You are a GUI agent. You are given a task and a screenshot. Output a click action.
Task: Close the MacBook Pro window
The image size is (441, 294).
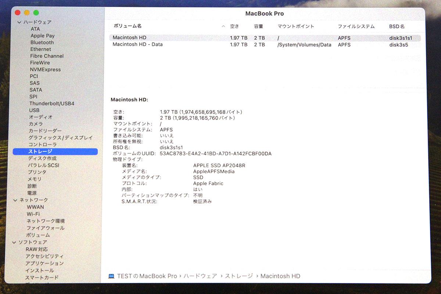pos(18,12)
